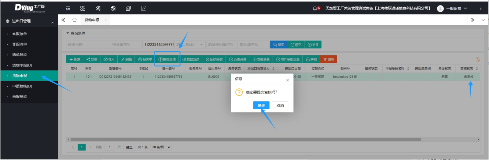This screenshot has height=160, width=489.
Task: Close the 信息 dialog with X
Action: tap(287, 80)
